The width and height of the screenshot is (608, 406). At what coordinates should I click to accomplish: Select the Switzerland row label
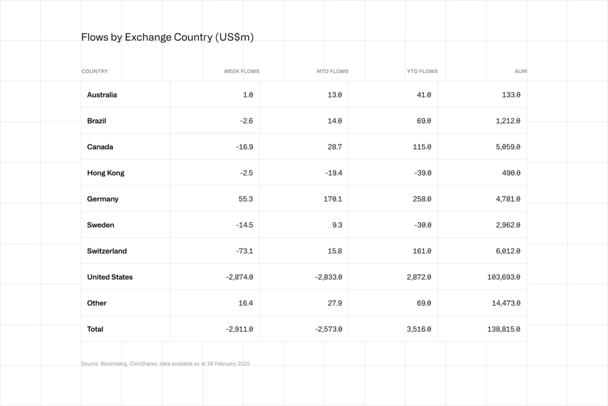tap(107, 251)
